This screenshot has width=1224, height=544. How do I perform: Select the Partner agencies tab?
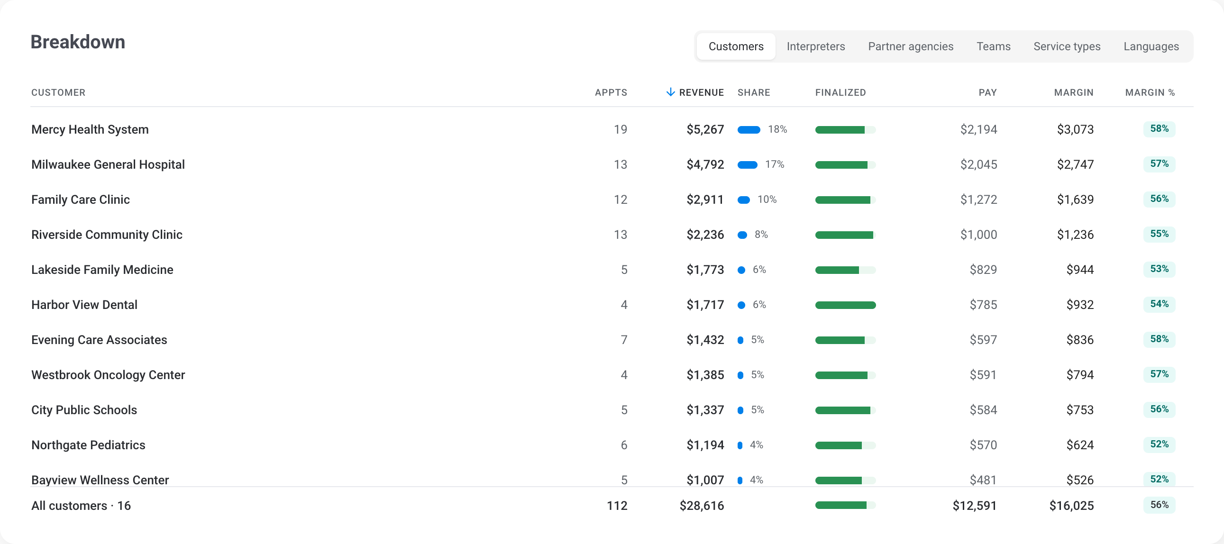tap(910, 46)
